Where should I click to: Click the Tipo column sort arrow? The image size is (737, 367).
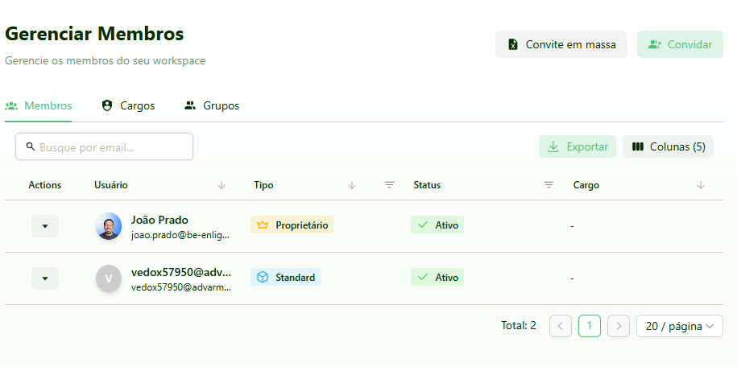tap(352, 185)
